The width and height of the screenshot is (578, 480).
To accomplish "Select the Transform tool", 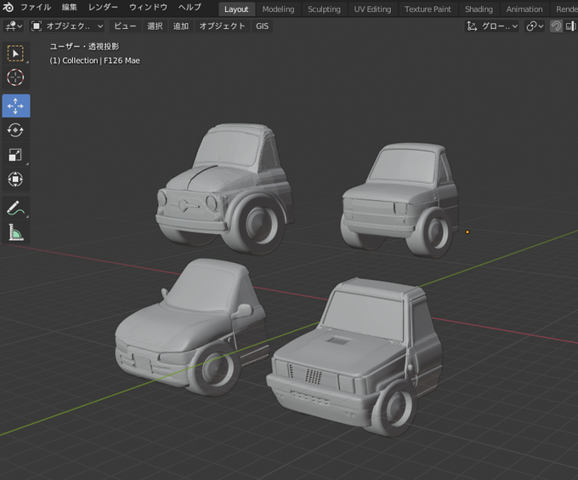I will [15, 180].
